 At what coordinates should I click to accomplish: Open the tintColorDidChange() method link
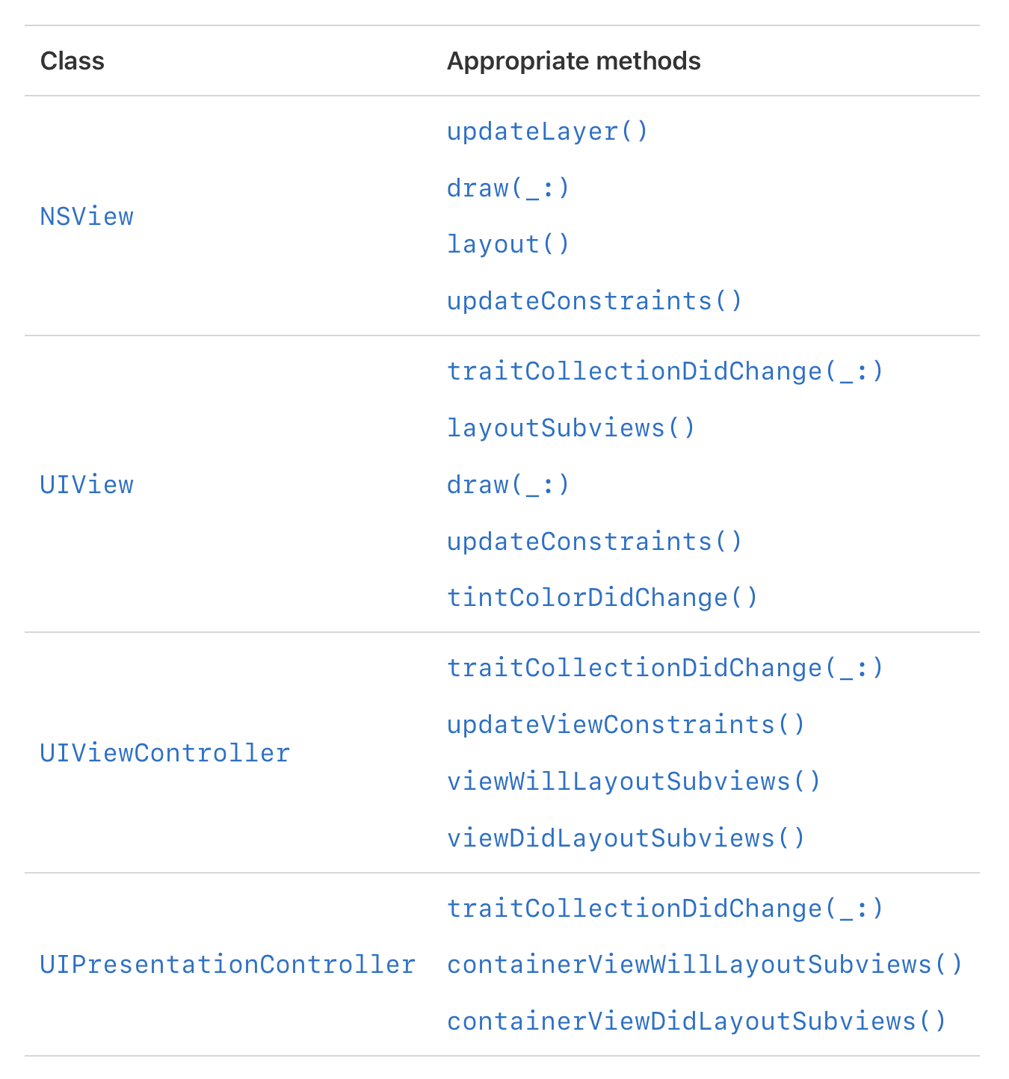coord(602,598)
